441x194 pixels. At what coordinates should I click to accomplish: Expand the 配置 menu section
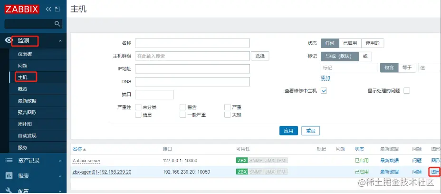tap(60, 191)
